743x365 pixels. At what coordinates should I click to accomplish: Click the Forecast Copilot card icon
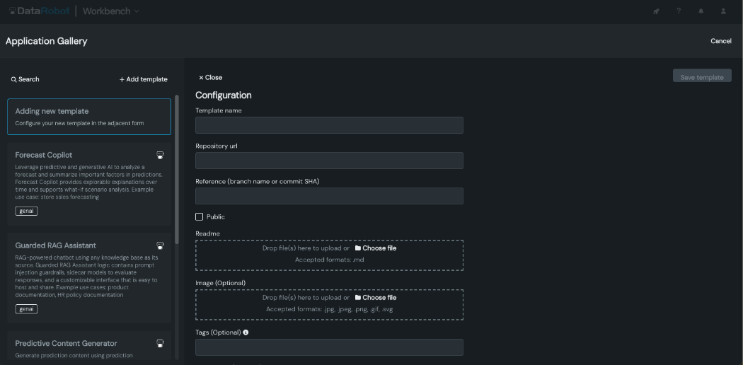161,155
